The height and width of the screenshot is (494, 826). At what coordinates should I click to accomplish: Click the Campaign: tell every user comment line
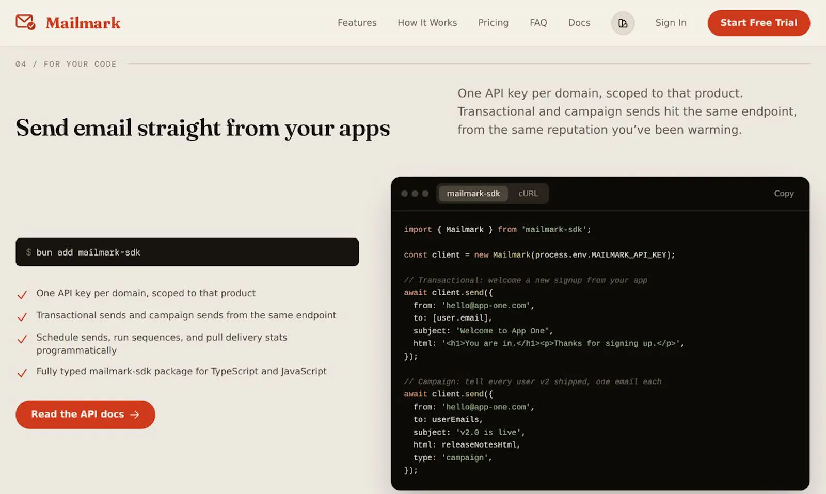coord(533,381)
